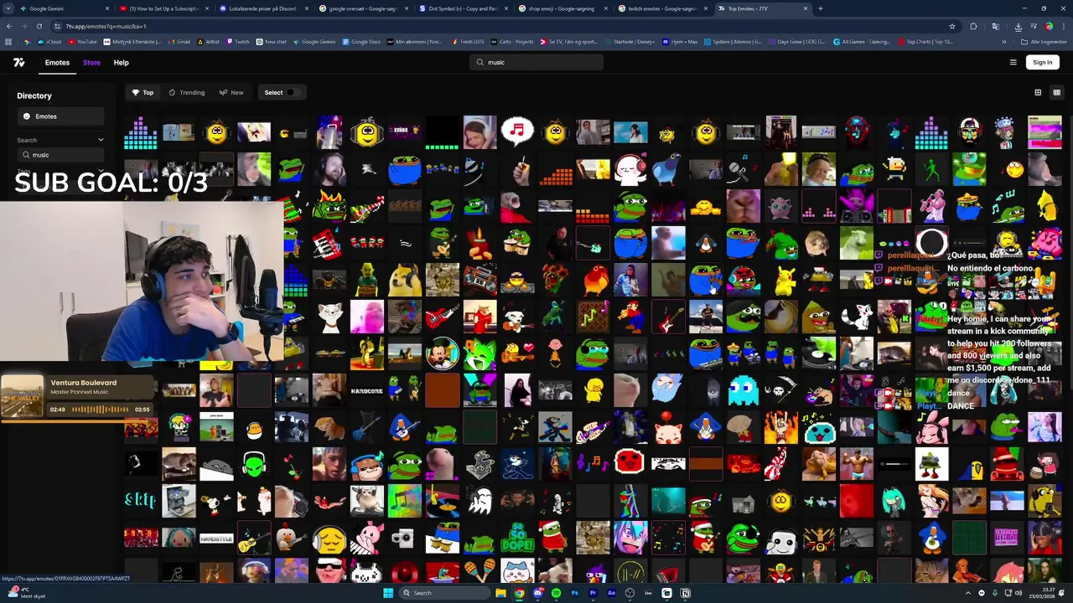The width and height of the screenshot is (1073, 603).
Task: Seek in the Ventura Boulevard track waveform
Action: click(101, 410)
